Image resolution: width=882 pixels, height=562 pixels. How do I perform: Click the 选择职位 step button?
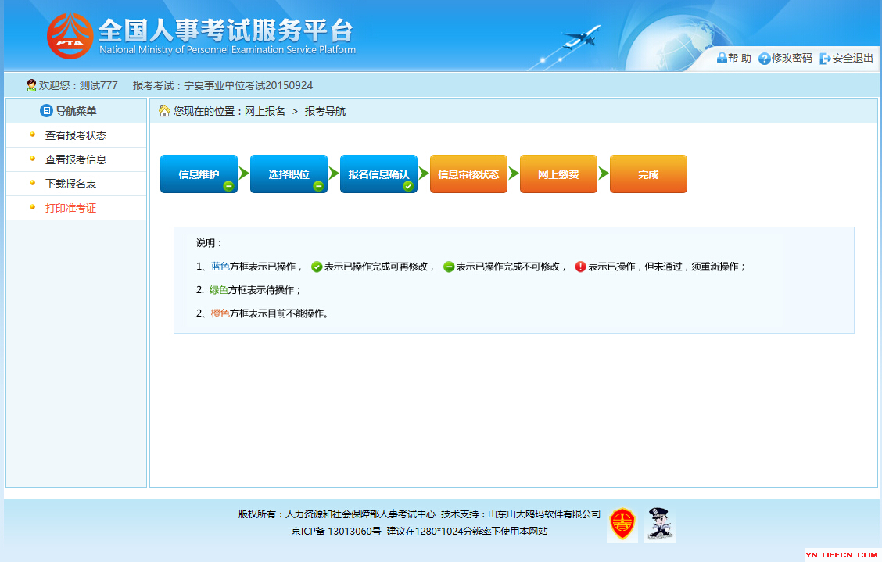click(289, 174)
